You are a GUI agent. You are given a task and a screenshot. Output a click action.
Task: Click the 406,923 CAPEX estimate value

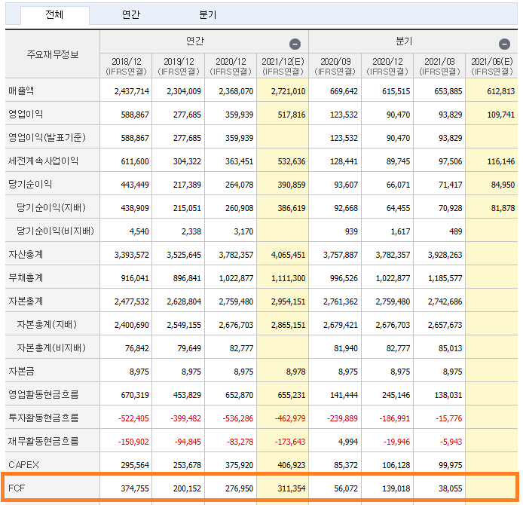(x=292, y=465)
